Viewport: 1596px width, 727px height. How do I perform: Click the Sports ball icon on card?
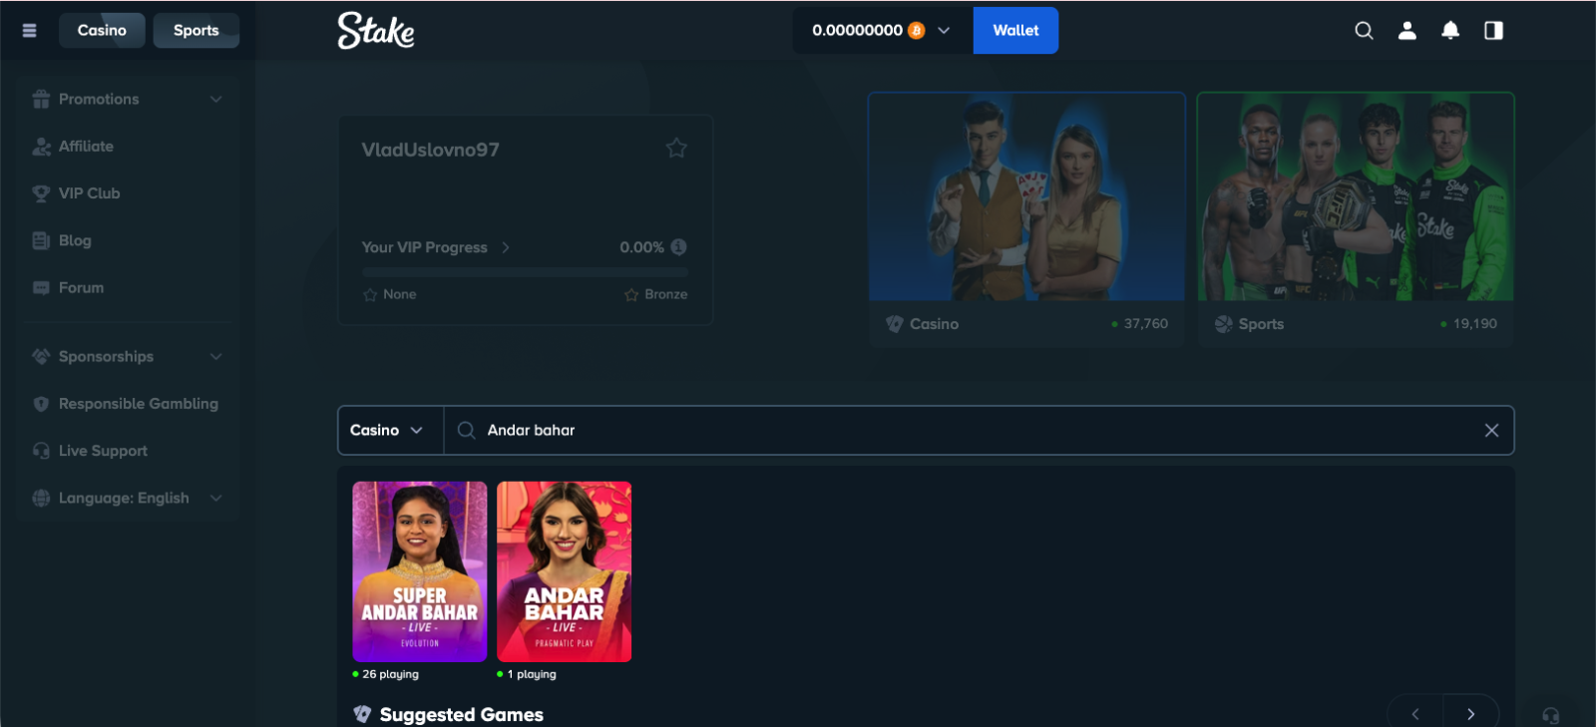tap(1224, 324)
